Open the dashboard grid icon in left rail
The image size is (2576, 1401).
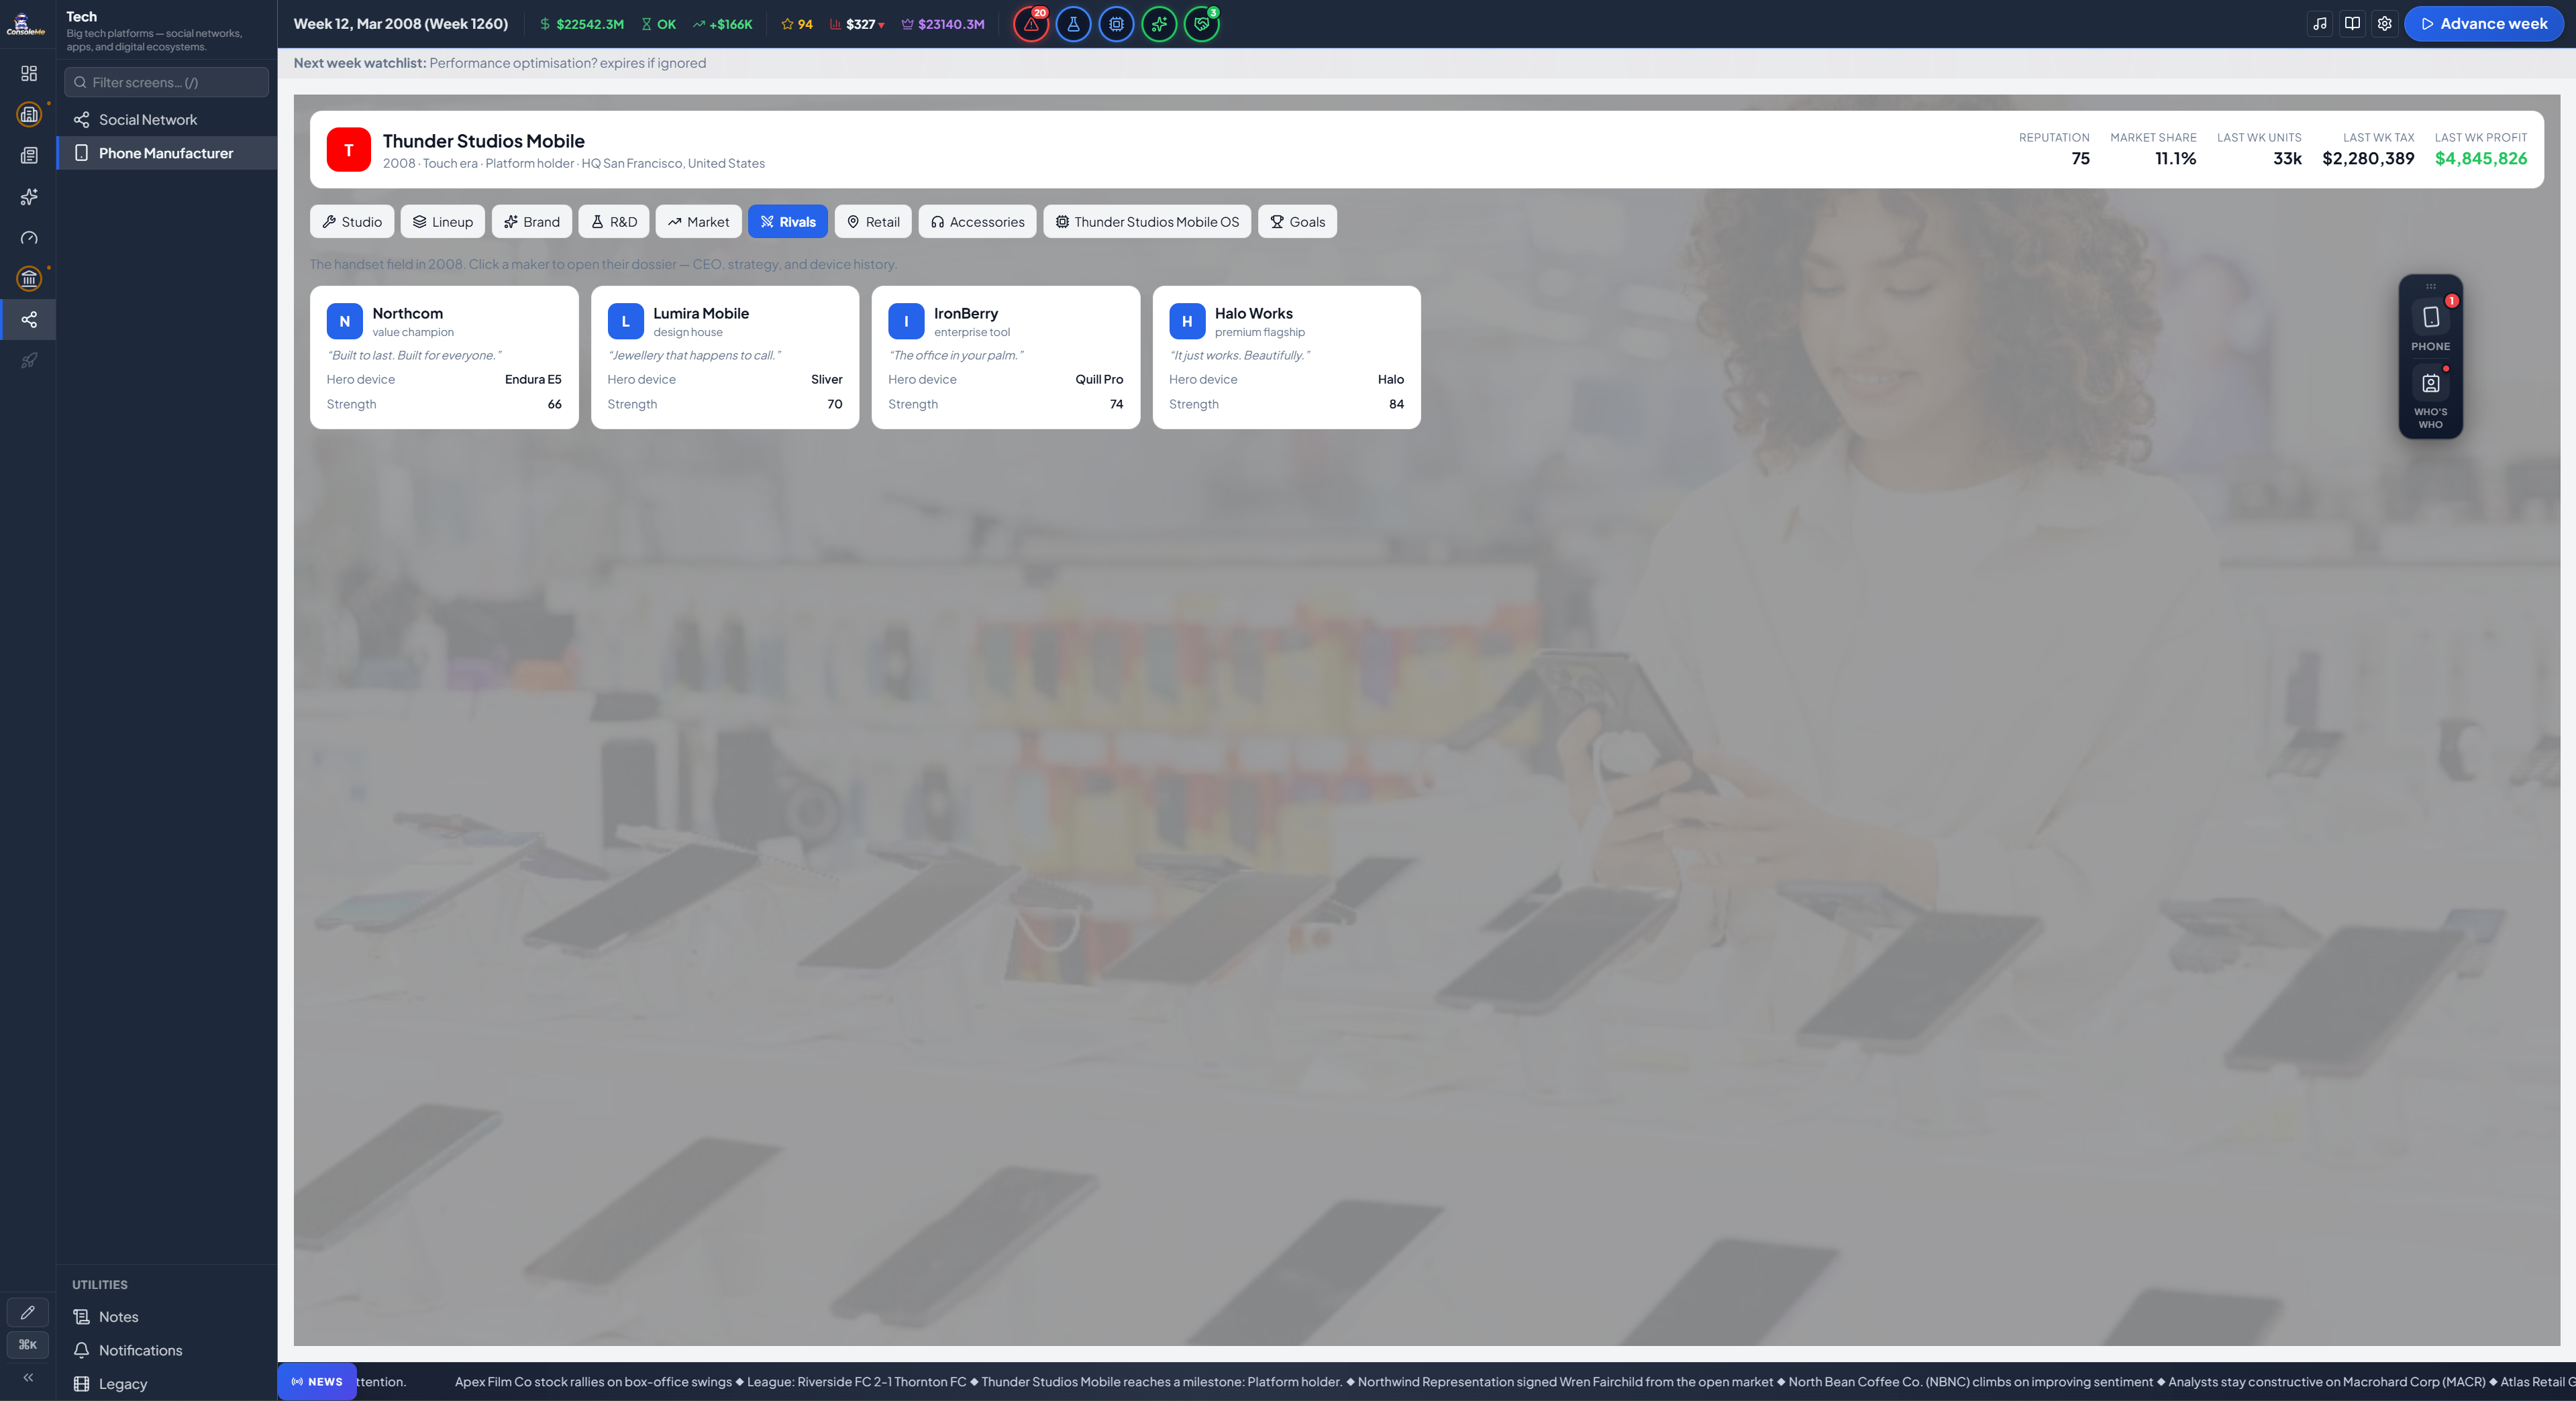click(x=29, y=74)
